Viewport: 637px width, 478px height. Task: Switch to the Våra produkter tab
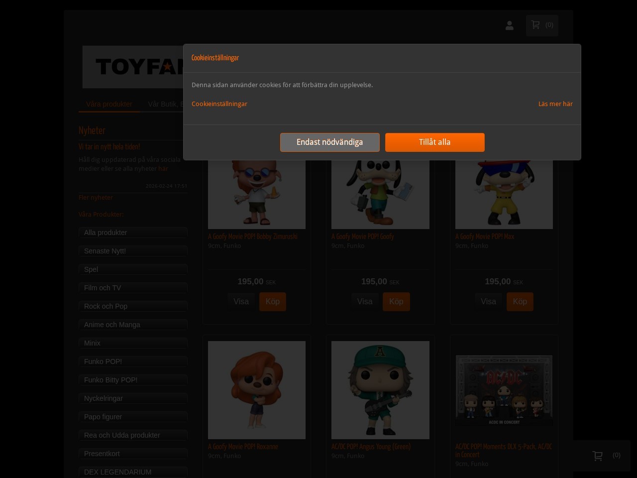tap(109, 104)
